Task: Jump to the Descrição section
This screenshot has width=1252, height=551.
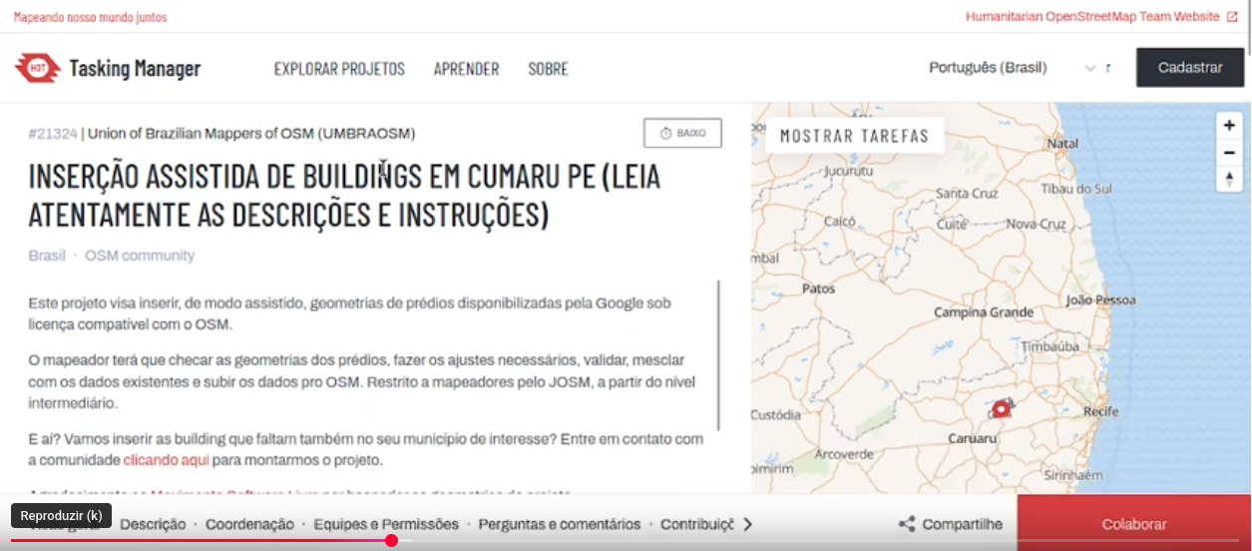Action: tap(153, 524)
